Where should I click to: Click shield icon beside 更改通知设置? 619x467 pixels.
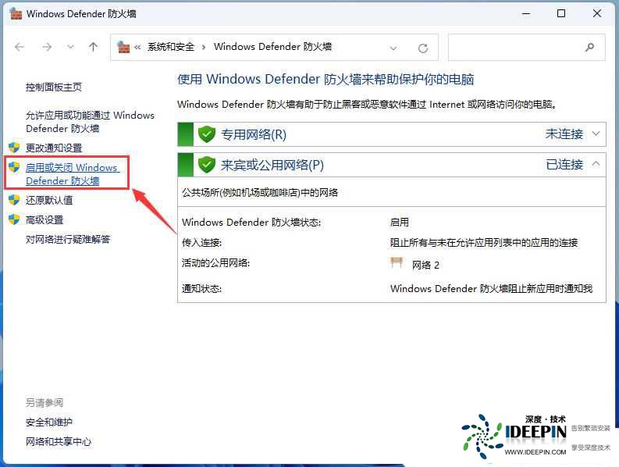pos(14,148)
